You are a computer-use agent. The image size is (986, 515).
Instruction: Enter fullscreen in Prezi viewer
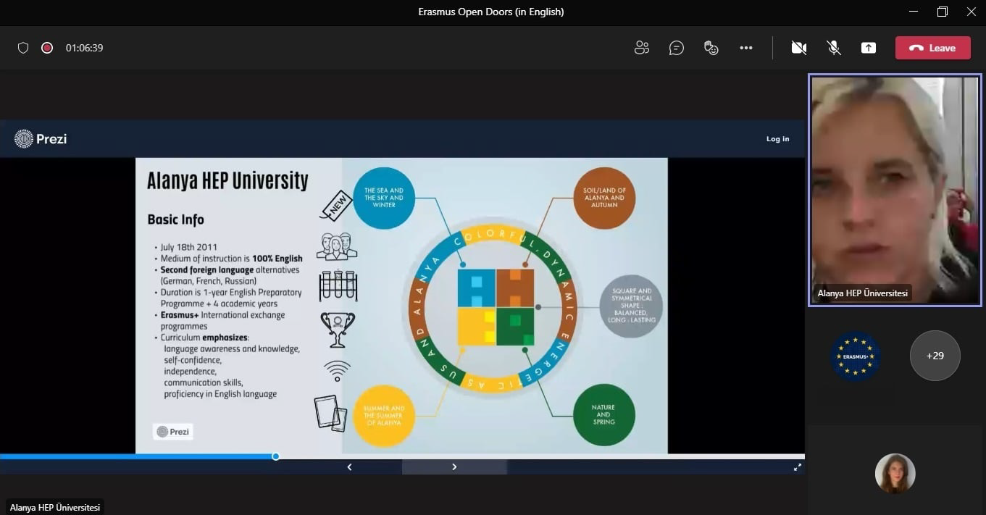tap(797, 467)
